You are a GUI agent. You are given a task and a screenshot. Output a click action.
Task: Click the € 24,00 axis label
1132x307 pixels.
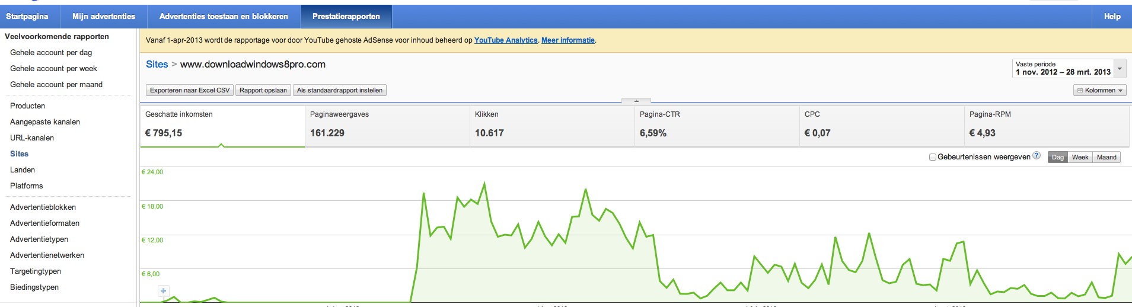[x=152, y=172]
